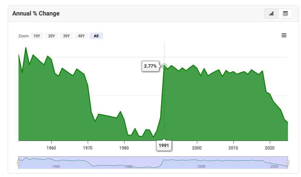Click the 1960 label in navigator
Screen dimensions: 301x177
click(x=56, y=166)
